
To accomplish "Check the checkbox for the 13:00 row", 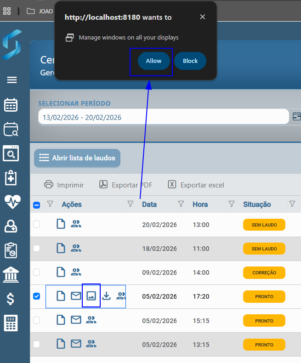I will pos(37,224).
